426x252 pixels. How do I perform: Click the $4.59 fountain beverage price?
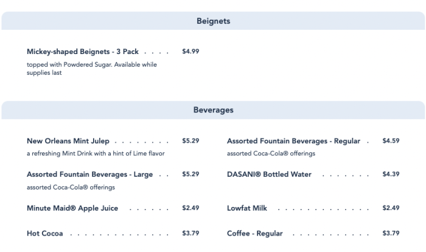click(x=391, y=141)
